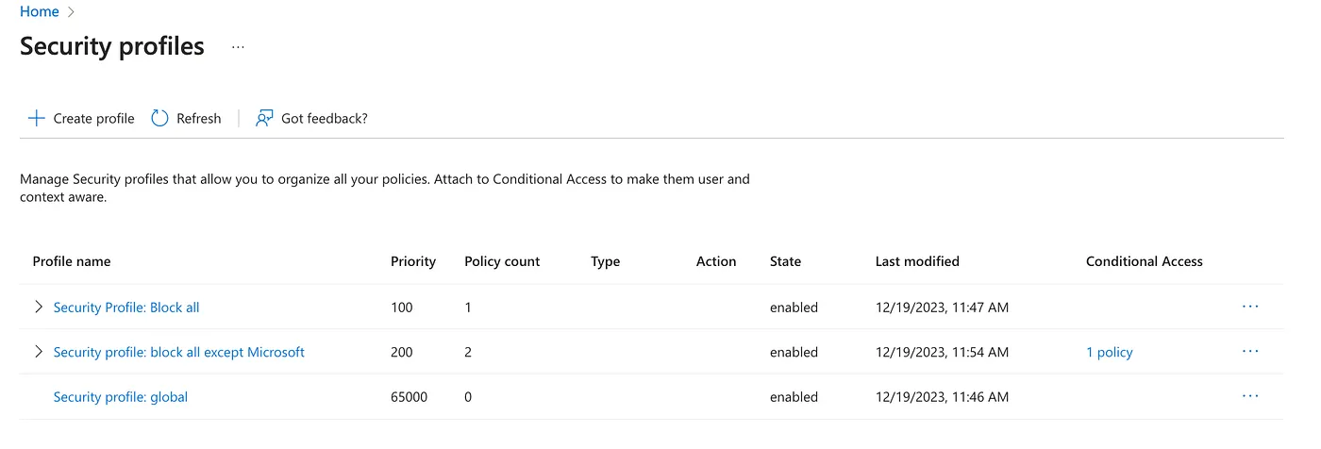Viewport: 1321px width, 449px height.
Task: Sort by Profile name column header
Action: pos(72,261)
